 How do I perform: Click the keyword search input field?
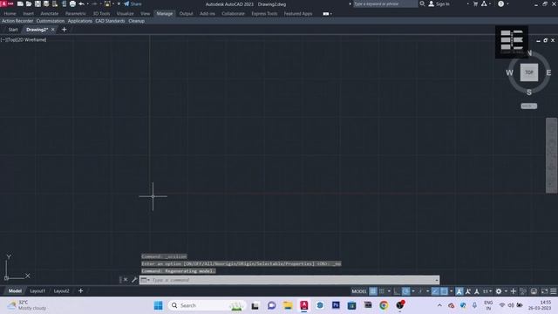click(385, 3)
